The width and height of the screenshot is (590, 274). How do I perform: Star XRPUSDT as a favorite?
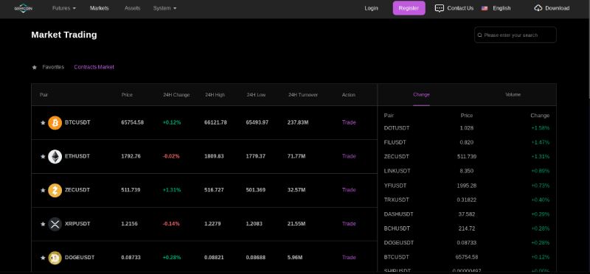point(43,224)
